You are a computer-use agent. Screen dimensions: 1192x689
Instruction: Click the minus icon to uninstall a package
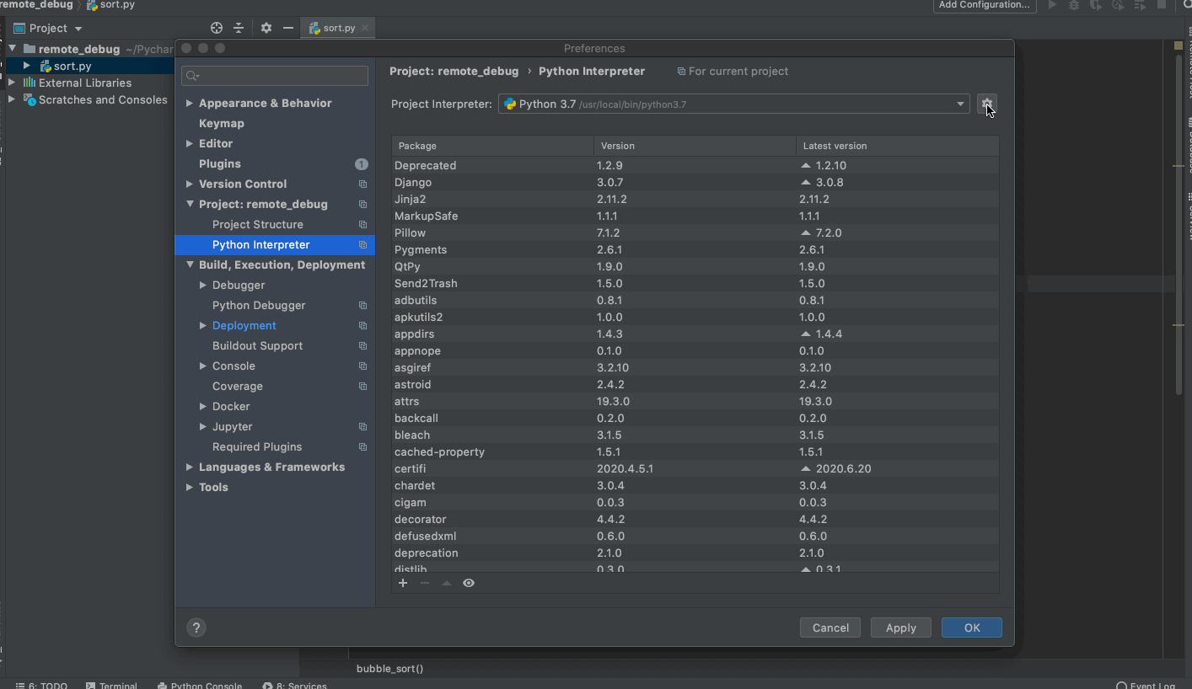point(425,583)
